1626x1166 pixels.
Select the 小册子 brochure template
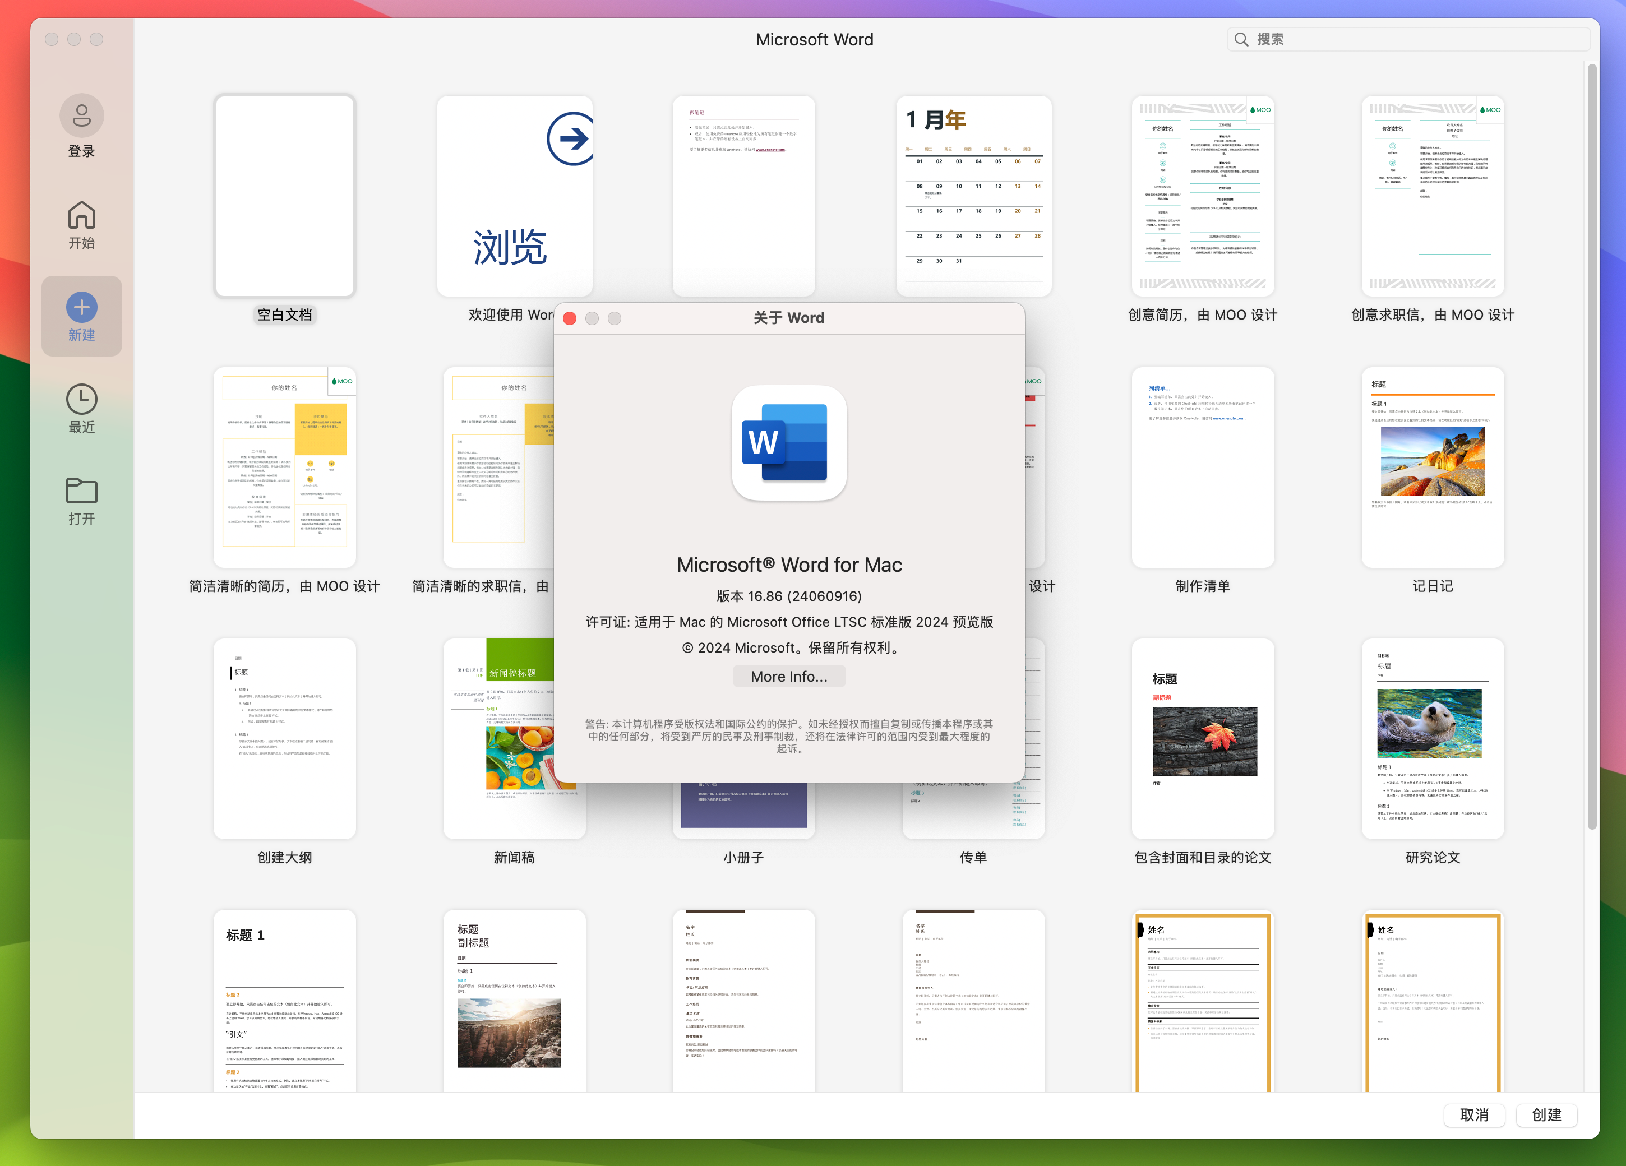(743, 811)
